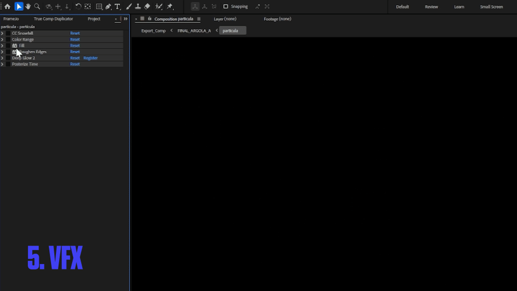Expand the CC Snowfall effect properties
The height and width of the screenshot is (291, 517).
pyautogui.click(x=2, y=33)
